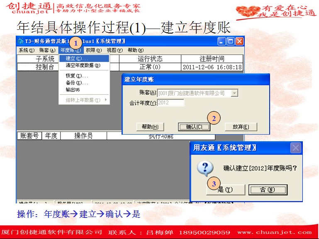Close the 用友通【系统管理】 dialog
This screenshot has width=319, height=239.
pyautogui.click(x=296, y=147)
